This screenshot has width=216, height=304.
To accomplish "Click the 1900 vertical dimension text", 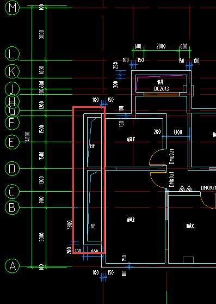I will [x=70, y=224].
